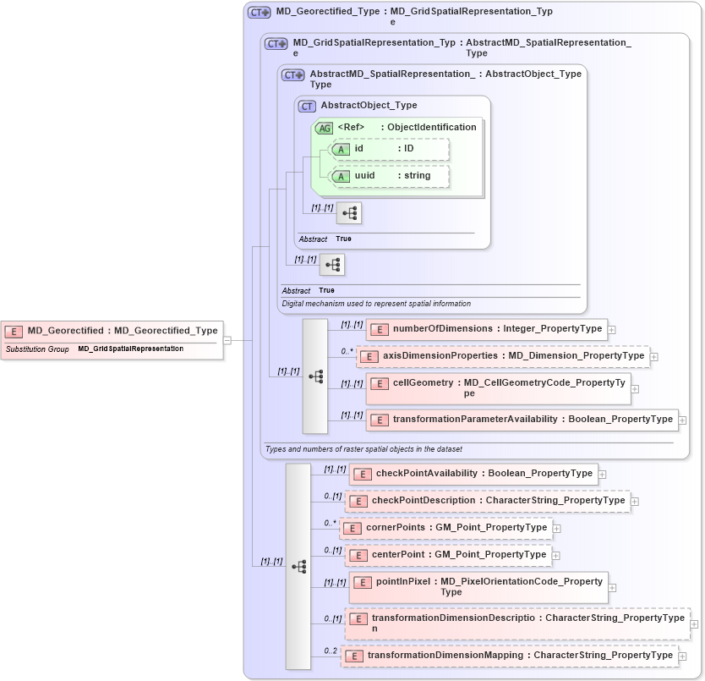The height and width of the screenshot is (681, 705).
Task: Click the sequence compositor inside AbstractObject_Type
Action: (349, 213)
